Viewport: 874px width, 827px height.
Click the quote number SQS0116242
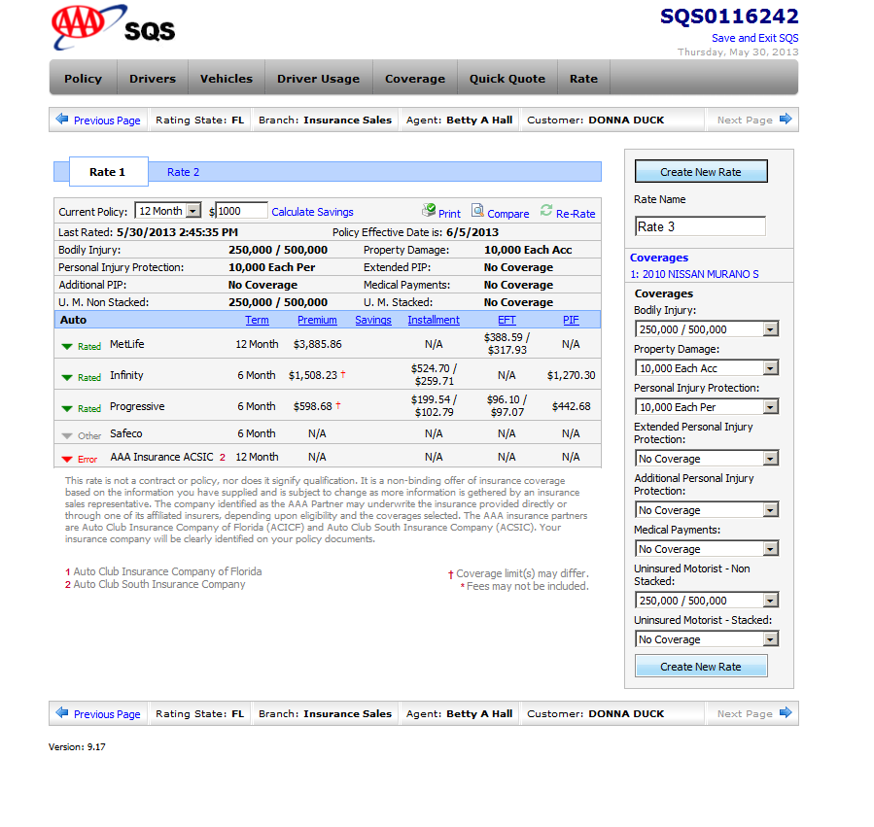729,17
